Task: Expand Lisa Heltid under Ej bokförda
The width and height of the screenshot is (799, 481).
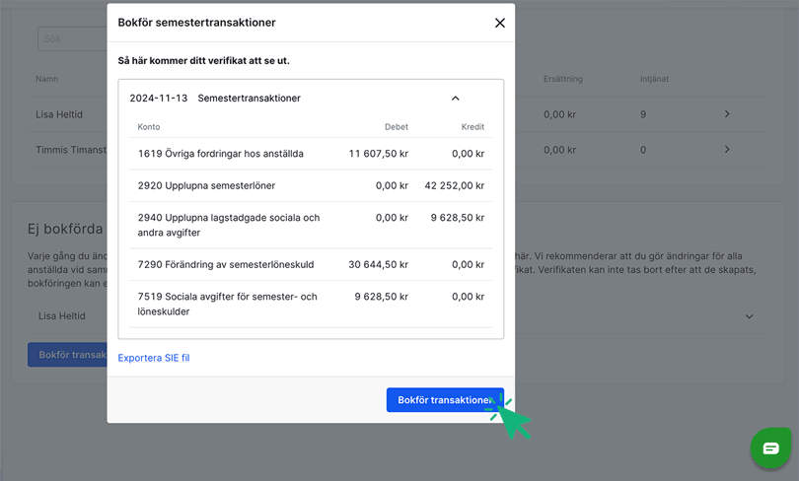Action: (x=749, y=316)
